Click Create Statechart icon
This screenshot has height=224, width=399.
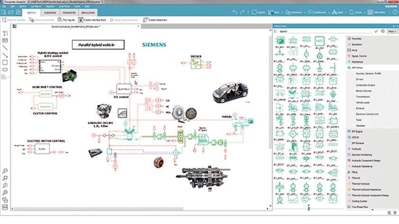145,20
